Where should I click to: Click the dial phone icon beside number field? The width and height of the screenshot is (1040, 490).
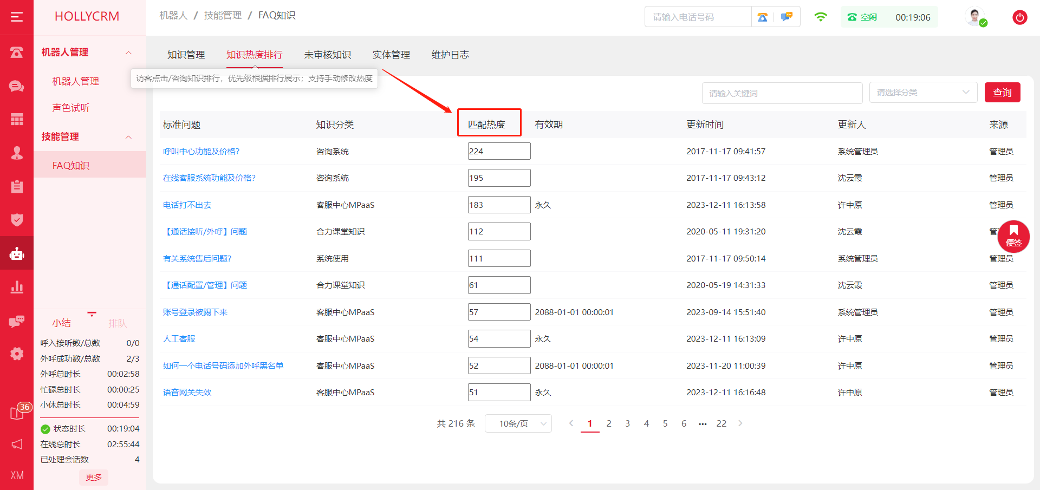(x=763, y=17)
